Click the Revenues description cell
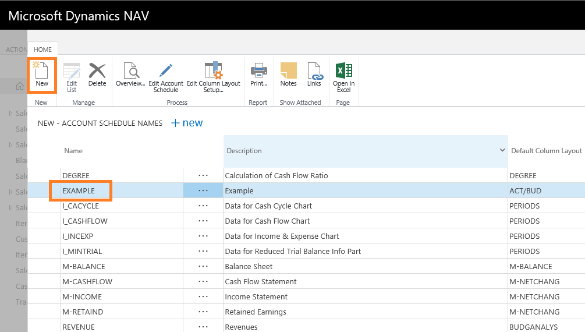The height and width of the screenshot is (332, 585). (366, 326)
